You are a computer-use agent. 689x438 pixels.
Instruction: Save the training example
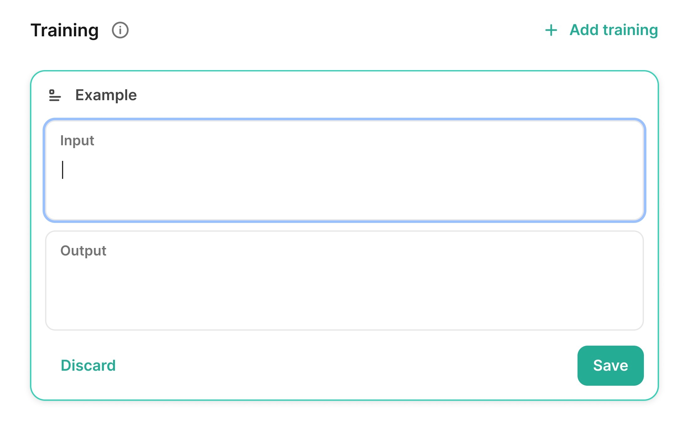[x=610, y=365]
